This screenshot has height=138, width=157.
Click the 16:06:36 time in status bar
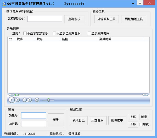click(29, 134)
